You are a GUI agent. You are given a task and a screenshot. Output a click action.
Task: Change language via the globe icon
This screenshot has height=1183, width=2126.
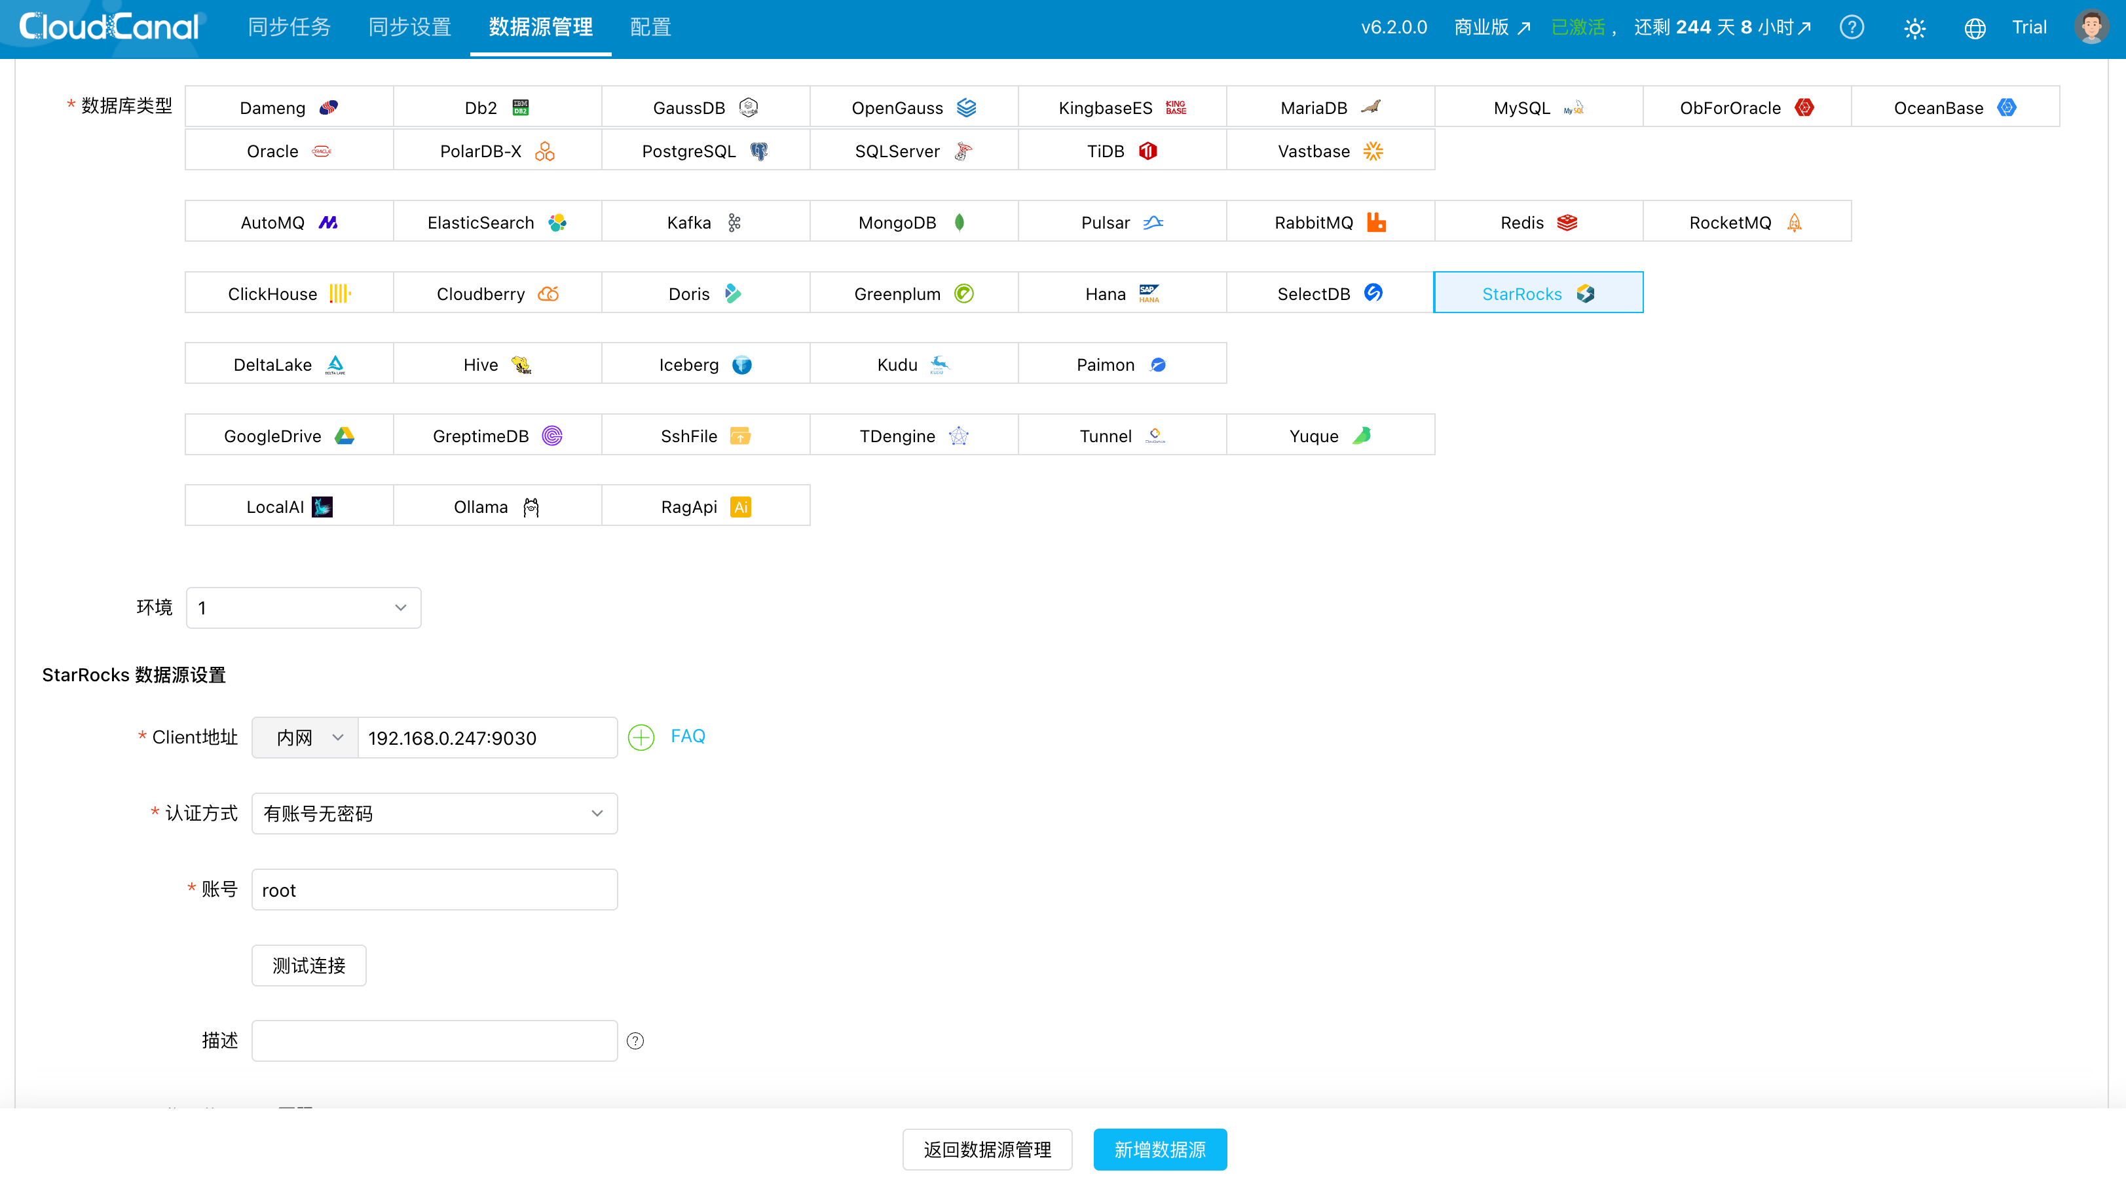tap(1975, 28)
